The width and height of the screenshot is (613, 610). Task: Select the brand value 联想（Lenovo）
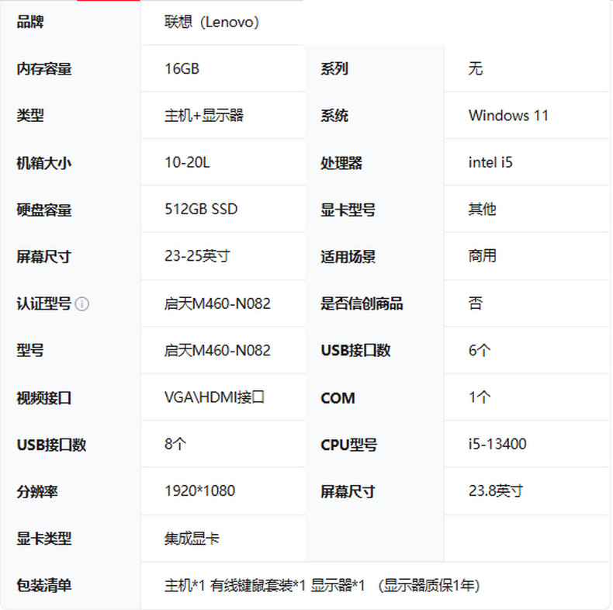tap(212, 22)
